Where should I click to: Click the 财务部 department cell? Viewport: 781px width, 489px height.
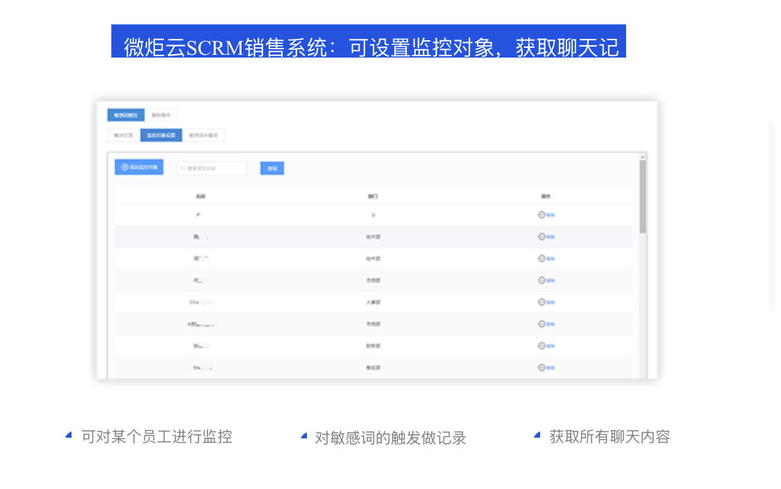[x=373, y=345]
